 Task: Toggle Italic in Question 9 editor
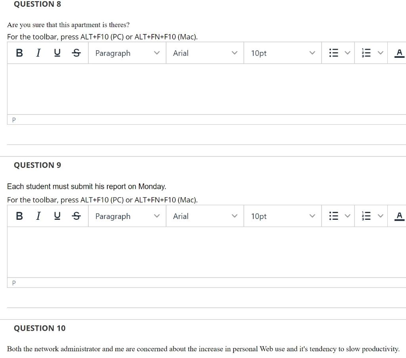tap(38, 216)
